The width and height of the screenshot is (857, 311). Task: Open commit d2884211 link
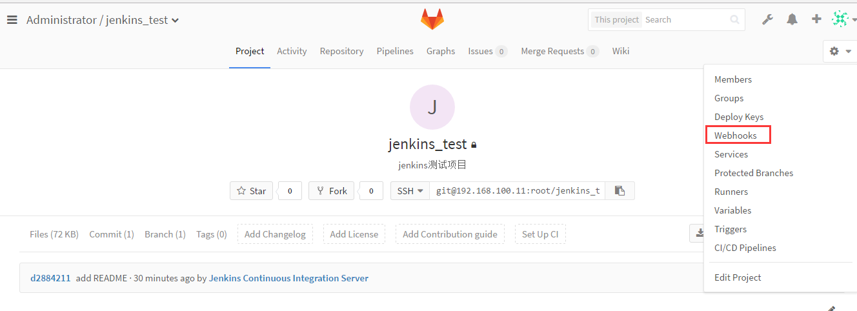click(x=50, y=278)
